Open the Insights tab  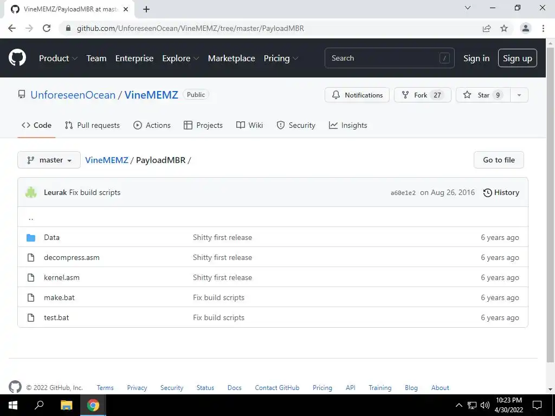click(348, 125)
